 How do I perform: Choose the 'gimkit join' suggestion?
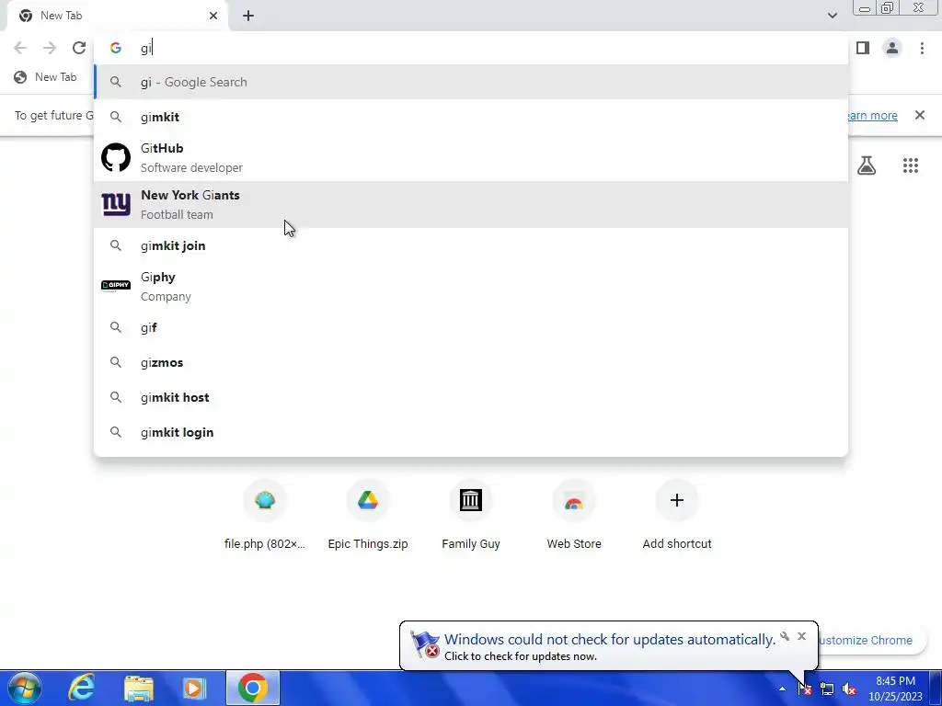(x=471, y=245)
